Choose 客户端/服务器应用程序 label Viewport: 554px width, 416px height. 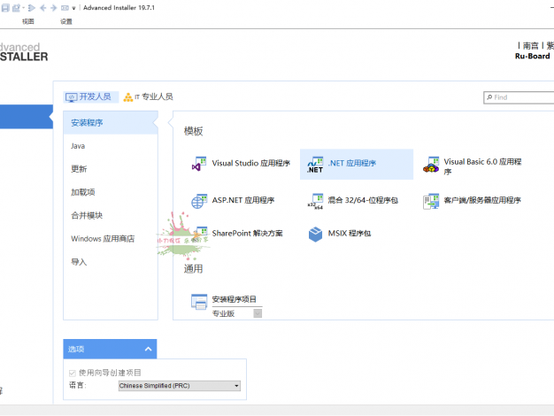click(482, 200)
